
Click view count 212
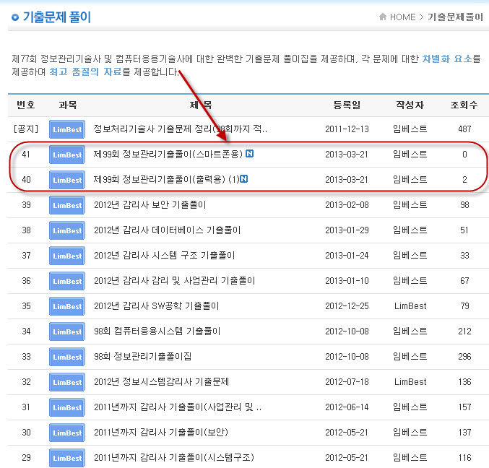464,331
